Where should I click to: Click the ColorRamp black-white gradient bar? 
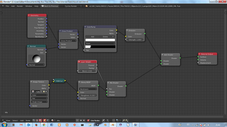(x=100, y=47)
